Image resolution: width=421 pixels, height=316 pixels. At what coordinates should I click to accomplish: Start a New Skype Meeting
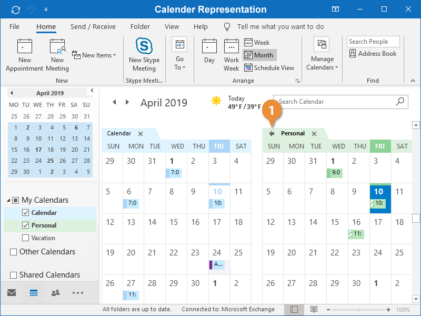[144, 47]
